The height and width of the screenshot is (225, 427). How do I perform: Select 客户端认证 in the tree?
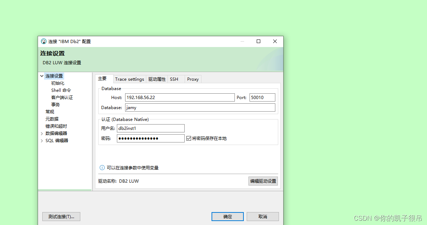coord(62,97)
